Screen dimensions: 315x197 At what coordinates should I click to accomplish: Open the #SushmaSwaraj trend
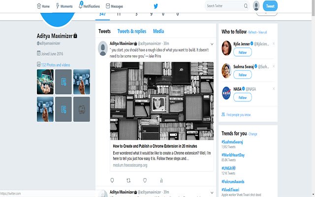coord(232,142)
